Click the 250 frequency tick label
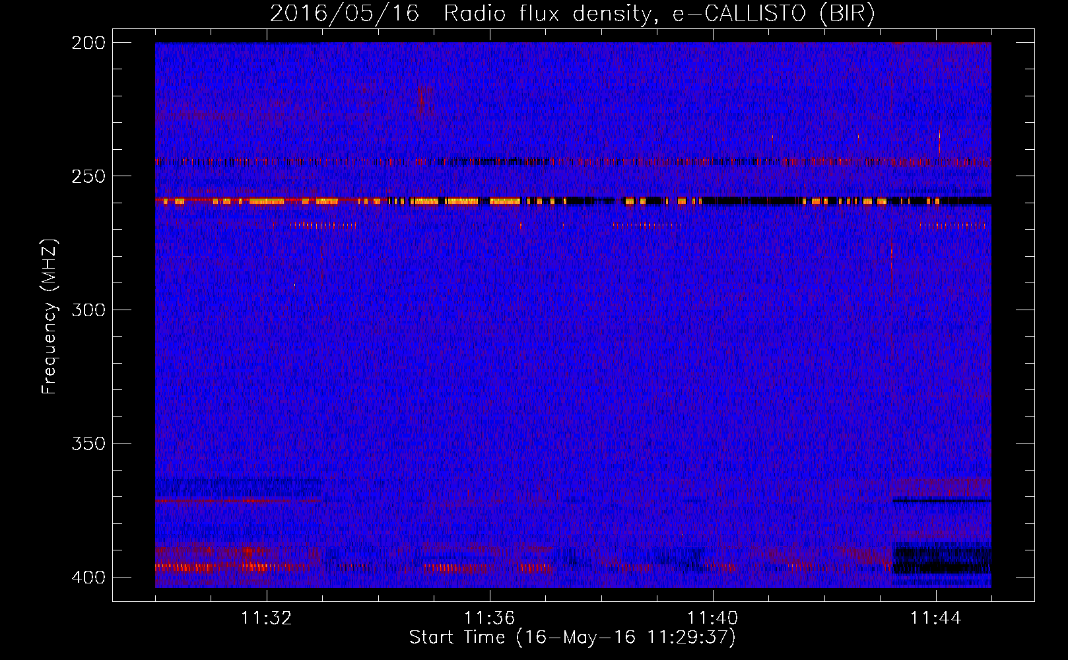 coord(88,176)
